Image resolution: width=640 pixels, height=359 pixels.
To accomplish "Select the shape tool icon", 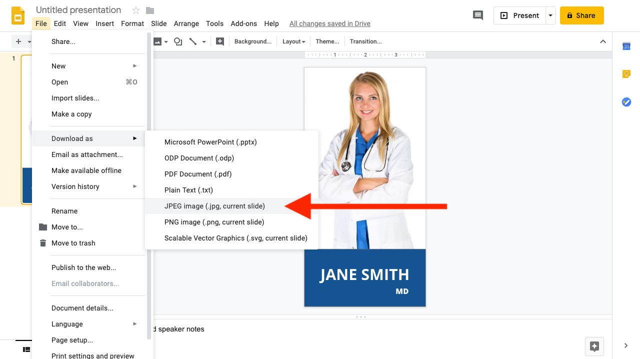I will tap(177, 41).
